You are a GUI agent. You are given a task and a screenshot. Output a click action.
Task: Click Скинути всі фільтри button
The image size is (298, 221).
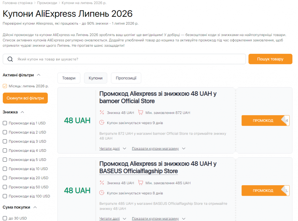pyautogui.click(x=25, y=98)
